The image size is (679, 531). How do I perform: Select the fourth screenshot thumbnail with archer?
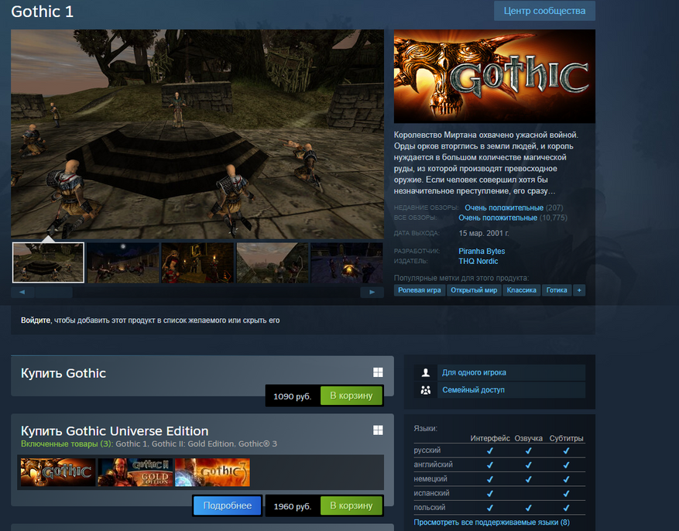pyautogui.click(x=273, y=262)
